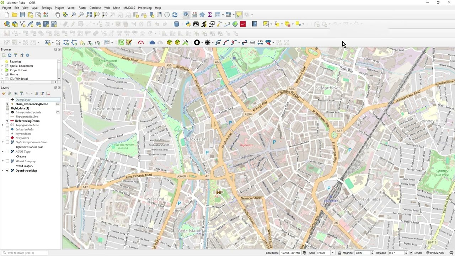Check the testpoints layer checkbox
Image resolution: width=455 pixels, height=256 pixels.
pos(7,138)
